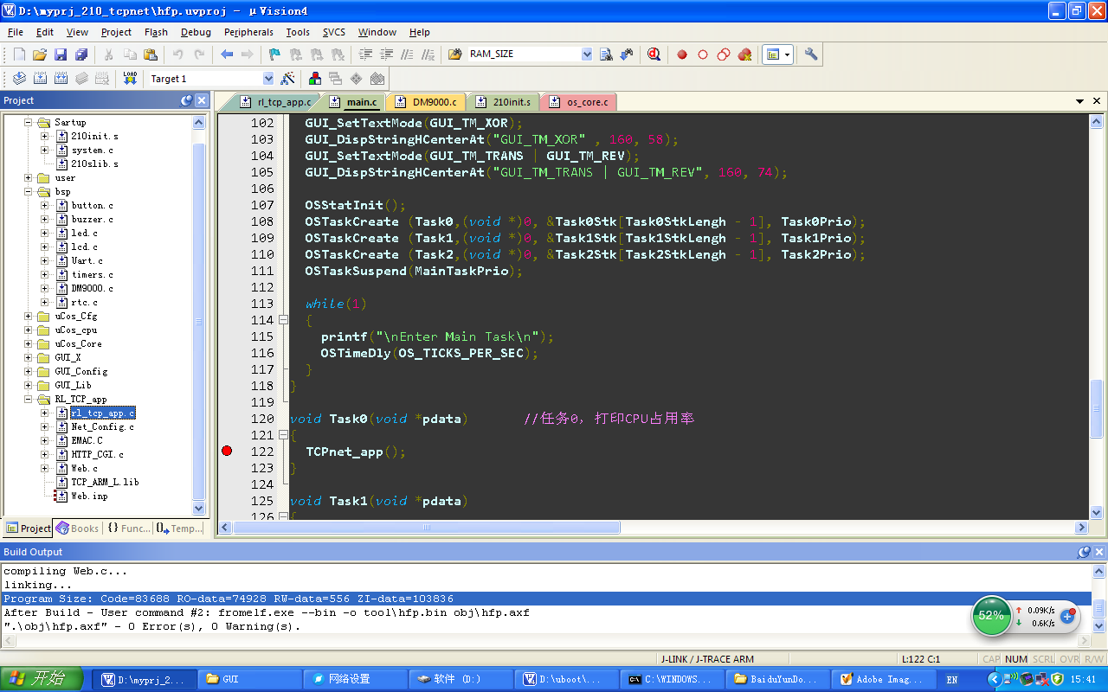Screen dimensions: 1108x692
Task: Kill all breakpoints with the red X icon
Action: pyautogui.click(x=744, y=54)
